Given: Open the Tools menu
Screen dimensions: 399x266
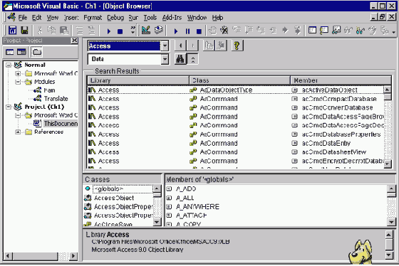Looking at the screenshot, I should [x=150, y=18].
